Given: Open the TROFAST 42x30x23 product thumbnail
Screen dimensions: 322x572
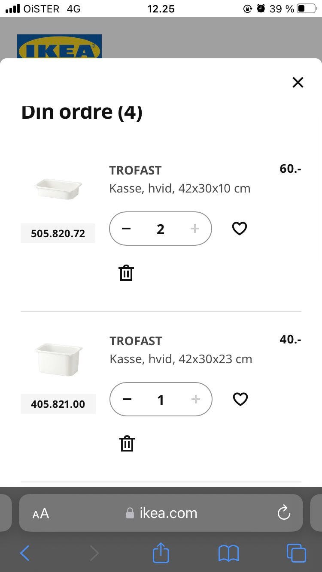Looking at the screenshot, I should click(x=58, y=359).
